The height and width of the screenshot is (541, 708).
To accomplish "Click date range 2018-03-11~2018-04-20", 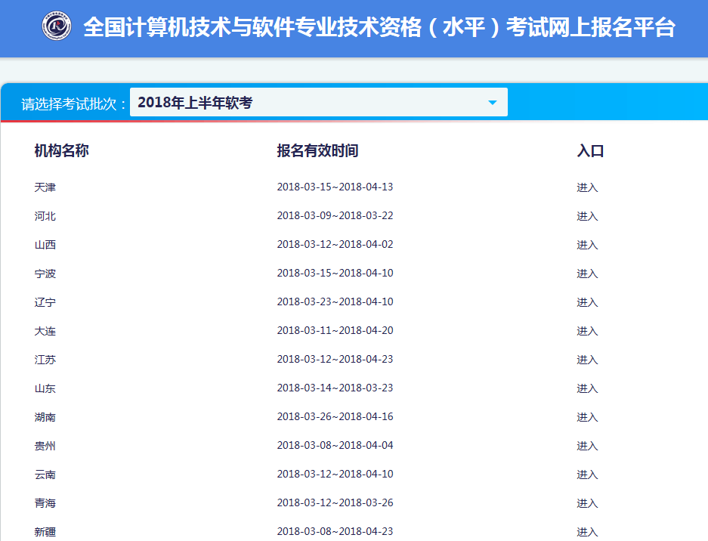I will [x=335, y=330].
